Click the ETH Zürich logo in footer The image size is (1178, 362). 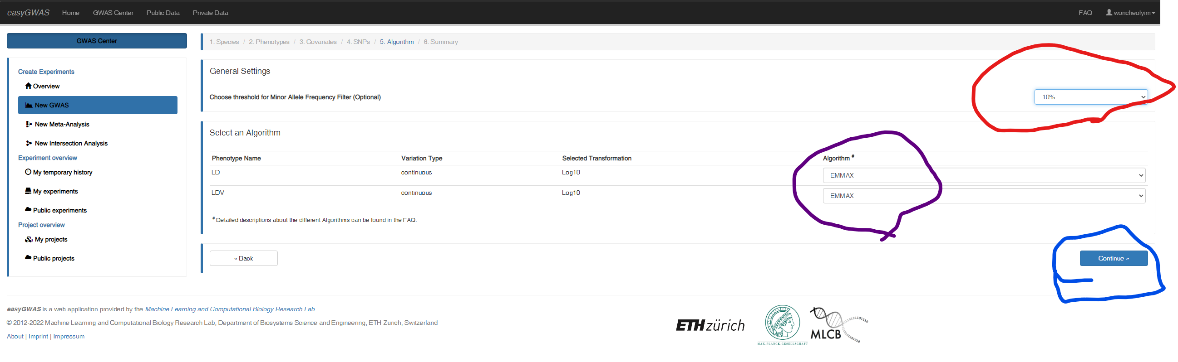(710, 325)
